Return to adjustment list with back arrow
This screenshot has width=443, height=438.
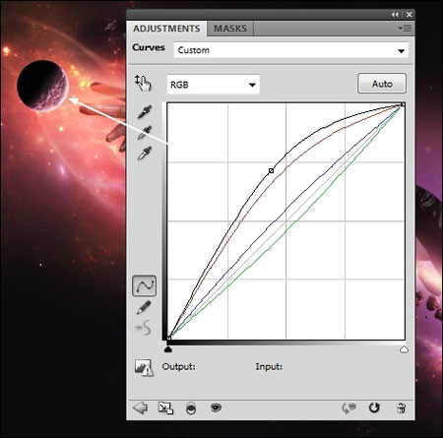140,407
